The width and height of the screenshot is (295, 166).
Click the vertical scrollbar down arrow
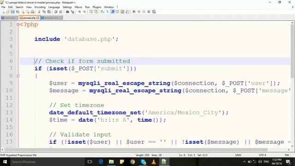click(x=292, y=146)
